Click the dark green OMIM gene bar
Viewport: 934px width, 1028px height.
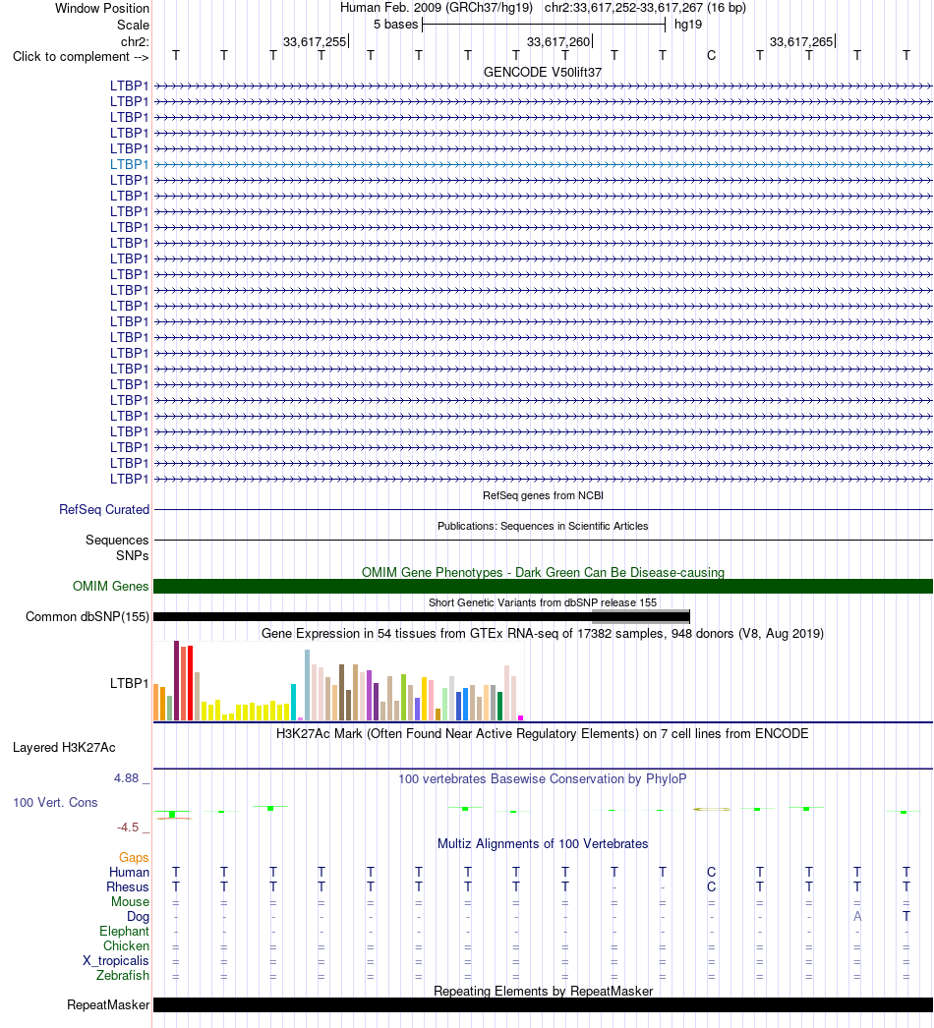click(x=543, y=586)
